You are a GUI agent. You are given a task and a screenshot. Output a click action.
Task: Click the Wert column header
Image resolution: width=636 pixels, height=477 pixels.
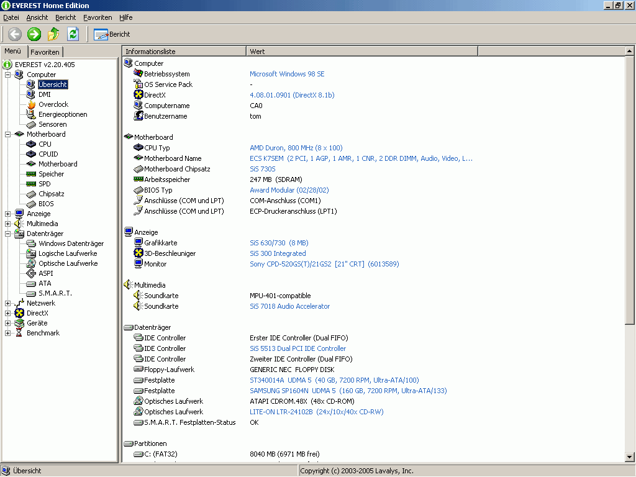pyautogui.click(x=362, y=52)
